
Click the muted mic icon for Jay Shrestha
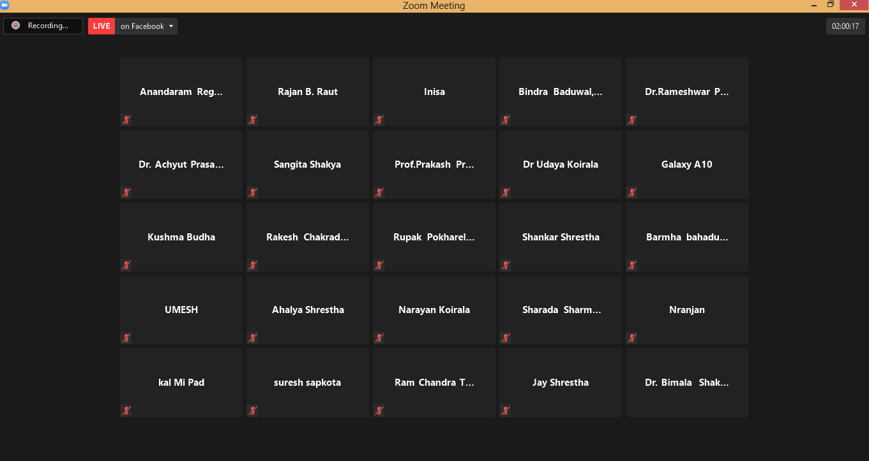(506, 411)
